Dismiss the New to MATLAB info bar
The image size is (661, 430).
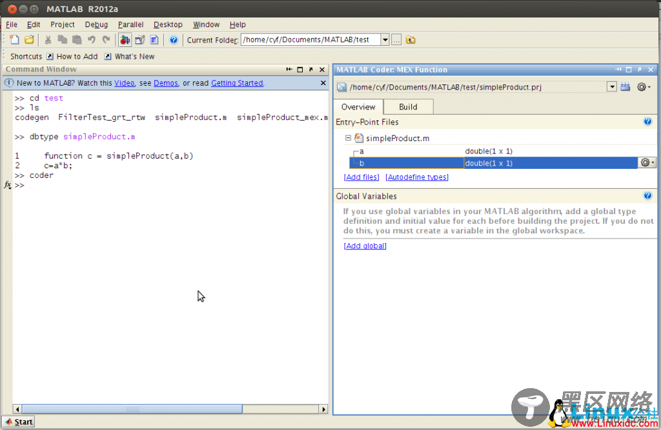[x=323, y=83]
